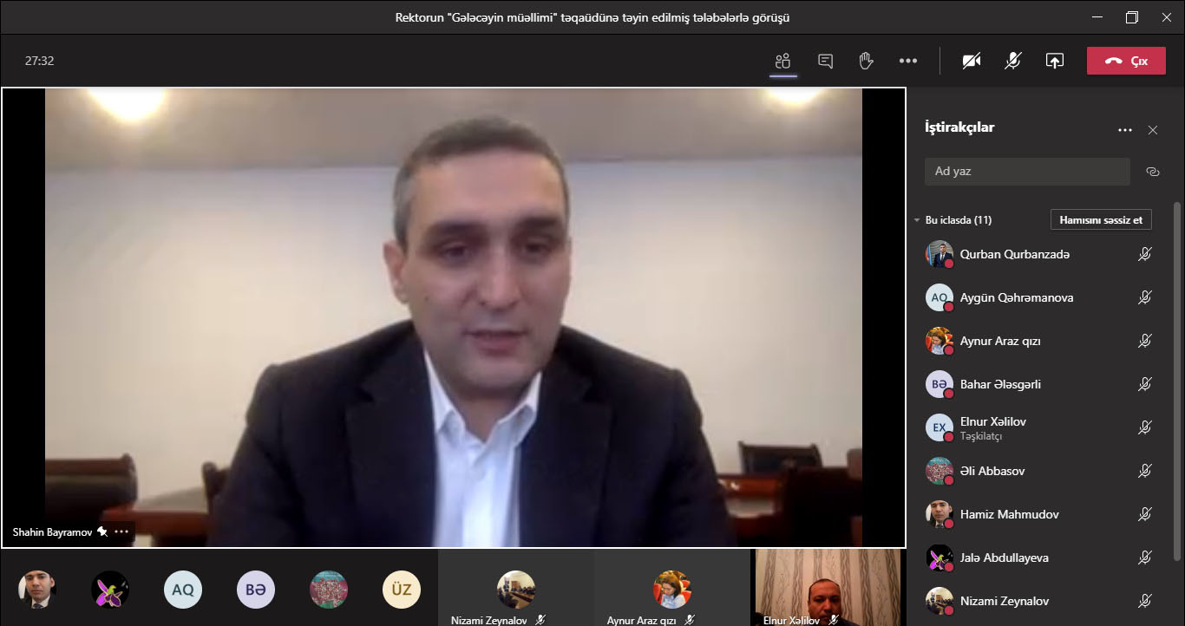Click Aygün Qəhrəmanova's muted mic icon
The image size is (1185, 626).
pyautogui.click(x=1145, y=297)
